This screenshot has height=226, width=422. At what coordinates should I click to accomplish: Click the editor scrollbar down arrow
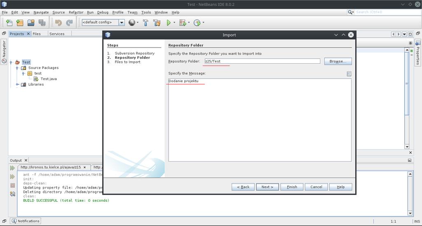coord(407,147)
